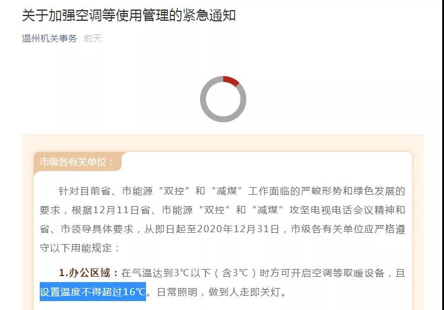Click the grey part of the loading ring

click(x=204, y=99)
